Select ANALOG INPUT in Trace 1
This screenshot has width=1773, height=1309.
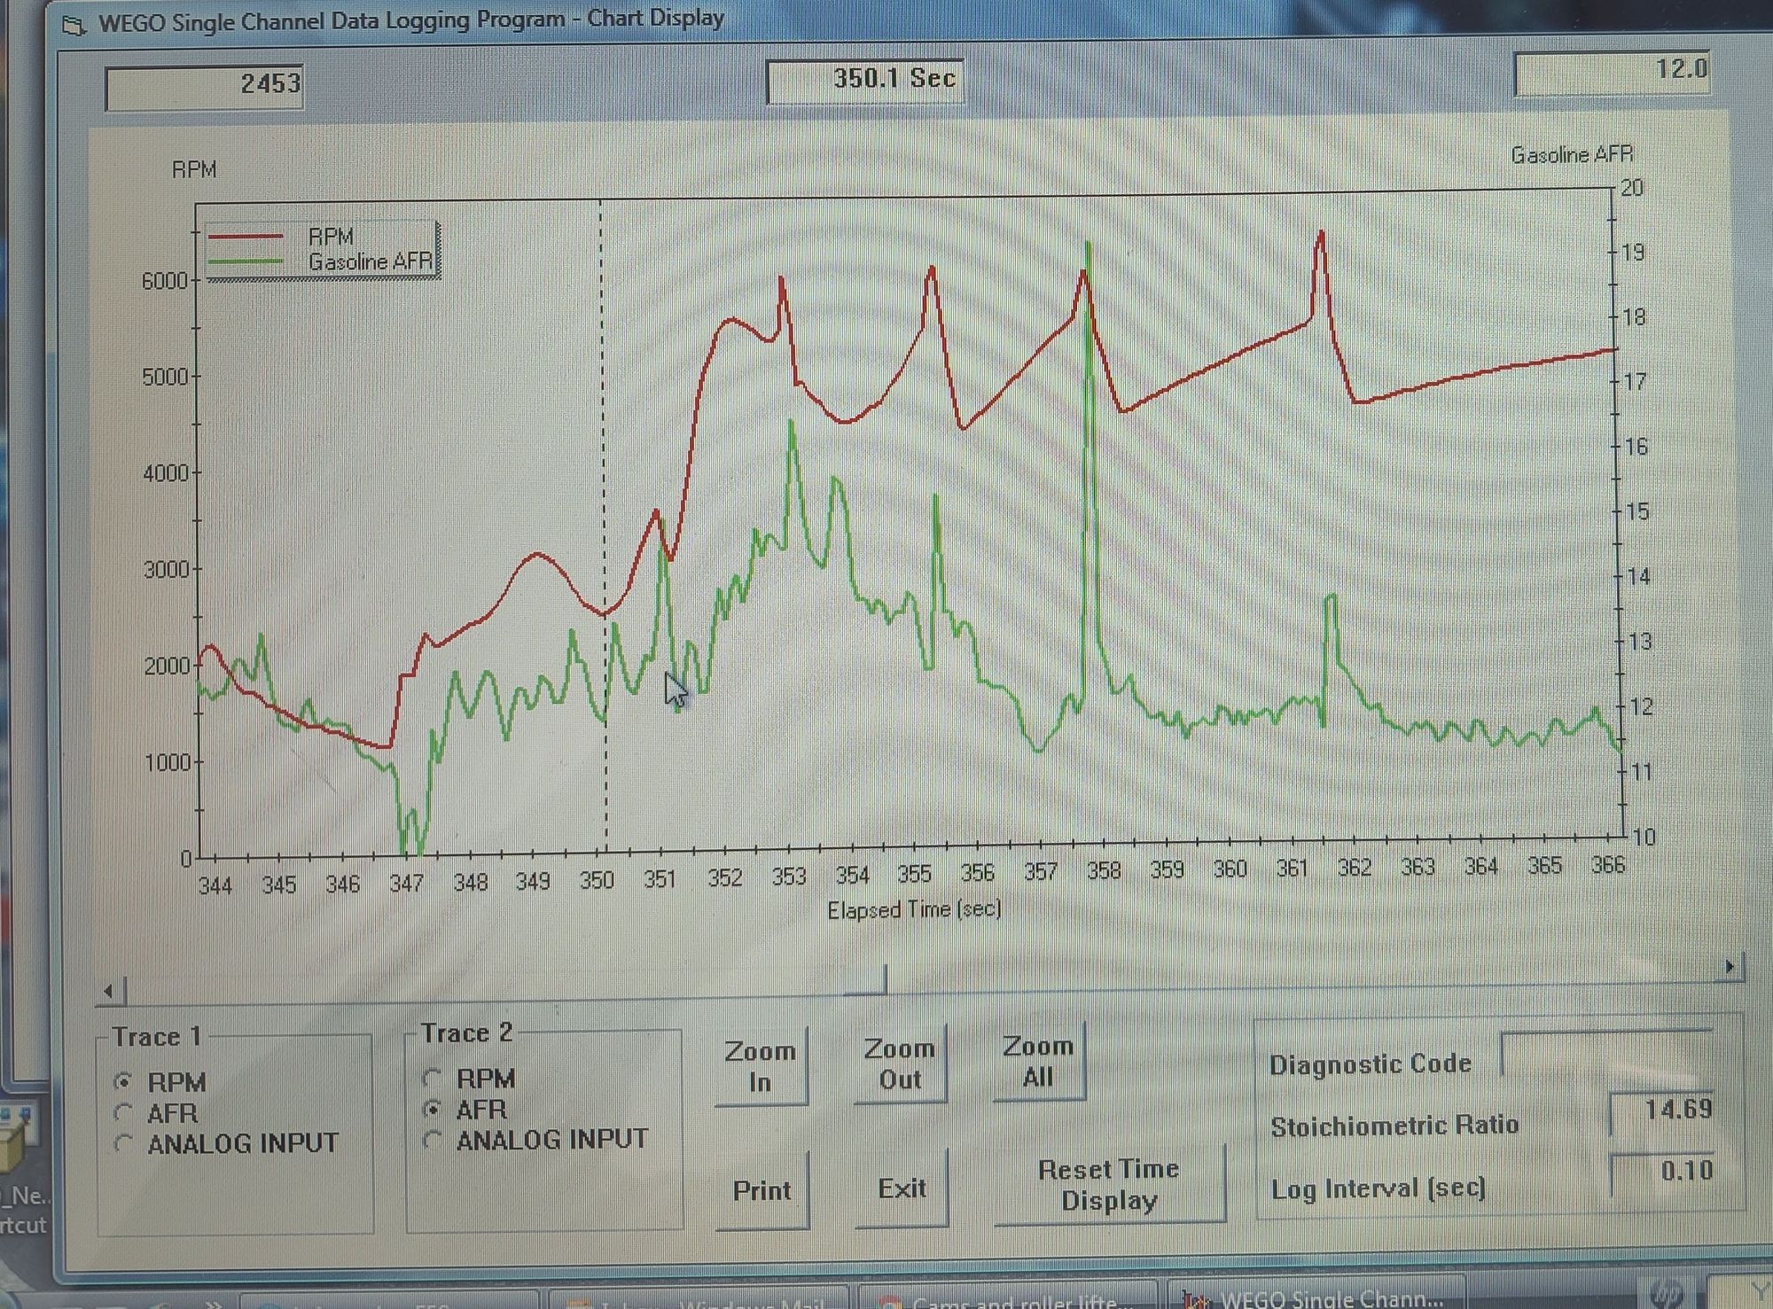coord(124,1143)
